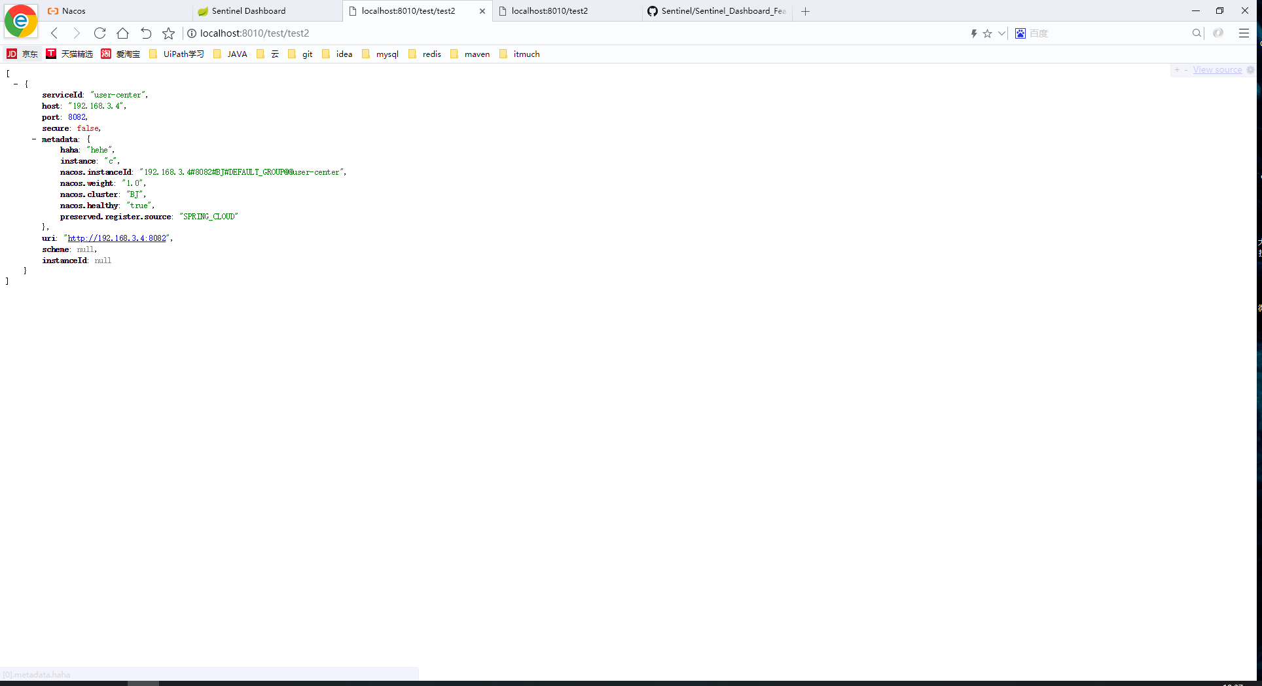Open the redis bookmark folder
The height and width of the screenshot is (686, 1262).
click(425, 54)
